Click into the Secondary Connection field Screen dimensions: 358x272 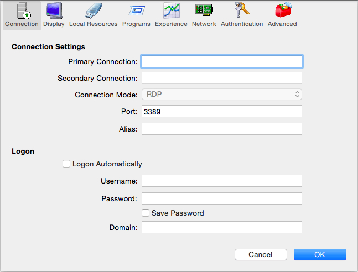222,78
